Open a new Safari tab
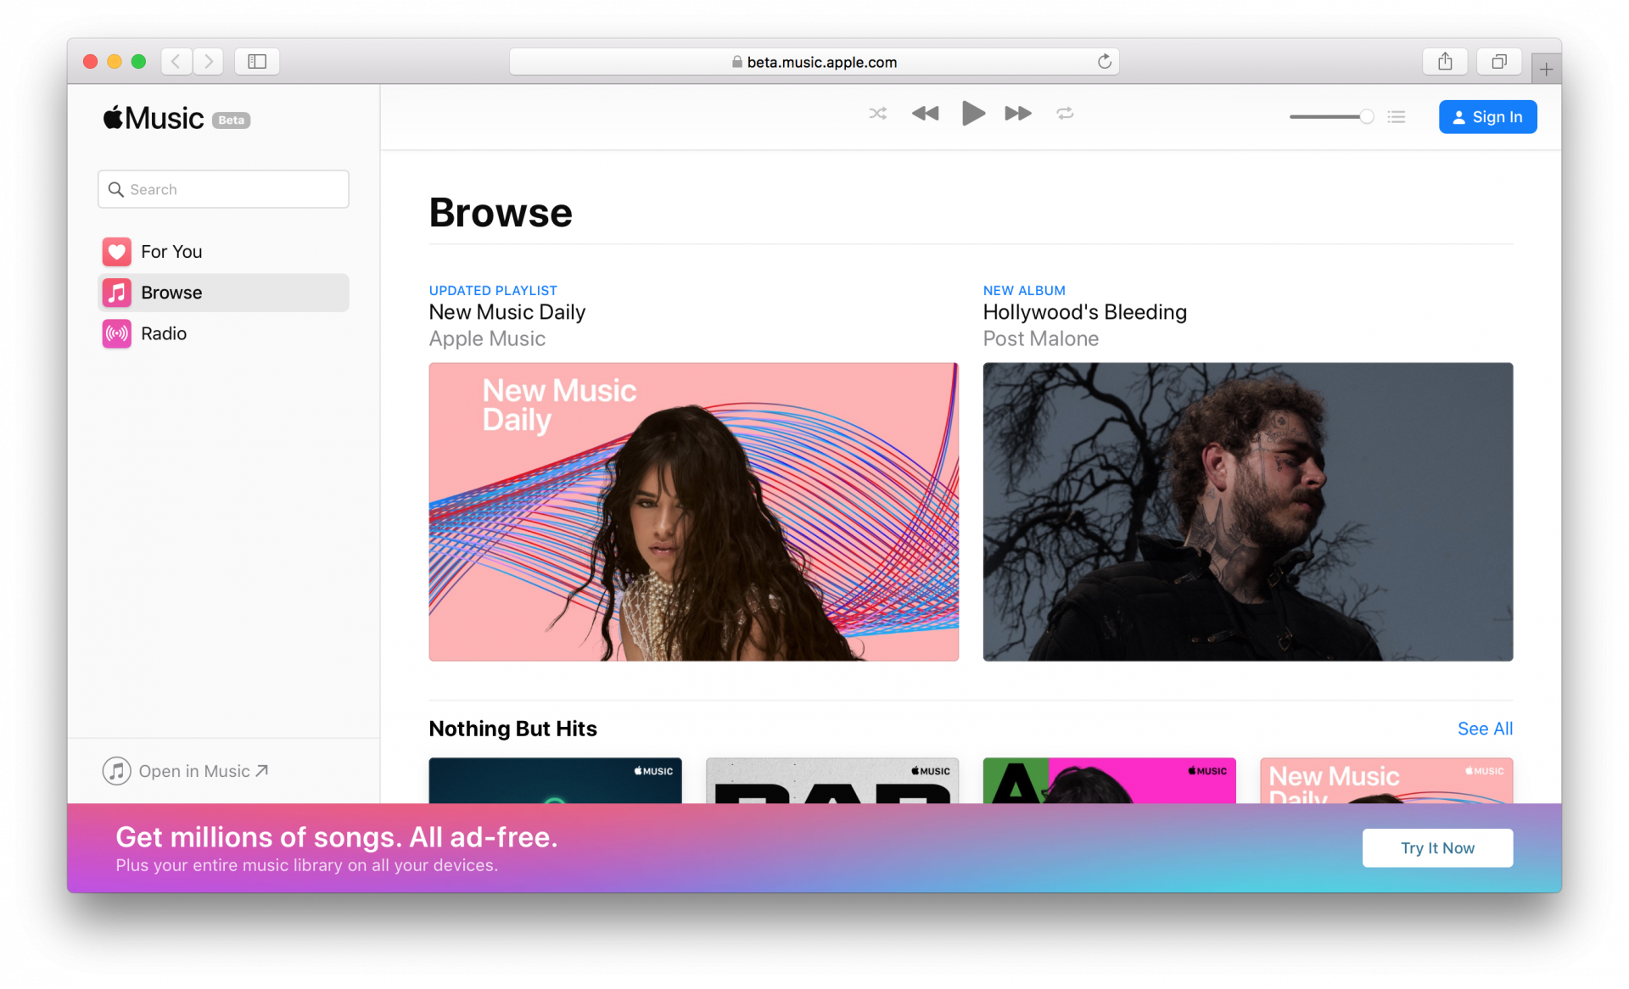Viewport: 1629px width, 989px height. tap(1546, 69)
